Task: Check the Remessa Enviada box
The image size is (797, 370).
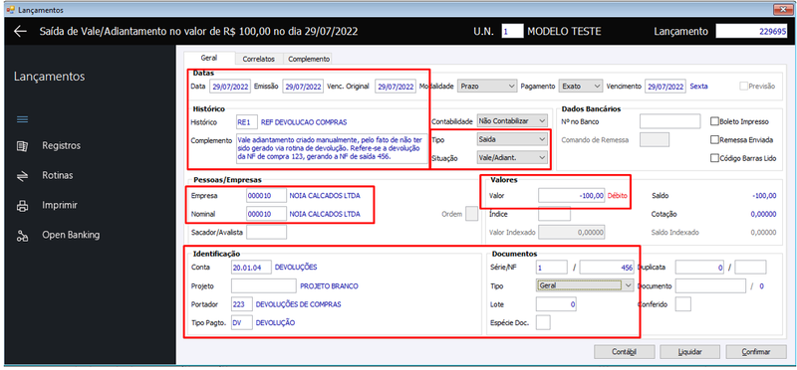Action: point(714,139)
